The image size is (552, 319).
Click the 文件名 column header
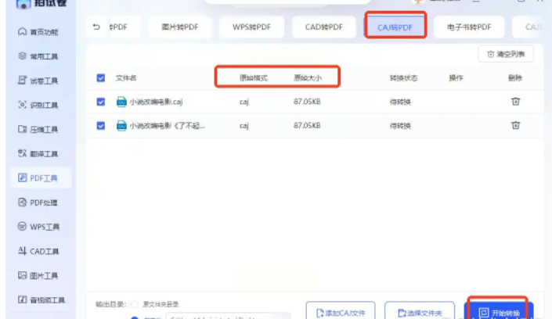126,77
